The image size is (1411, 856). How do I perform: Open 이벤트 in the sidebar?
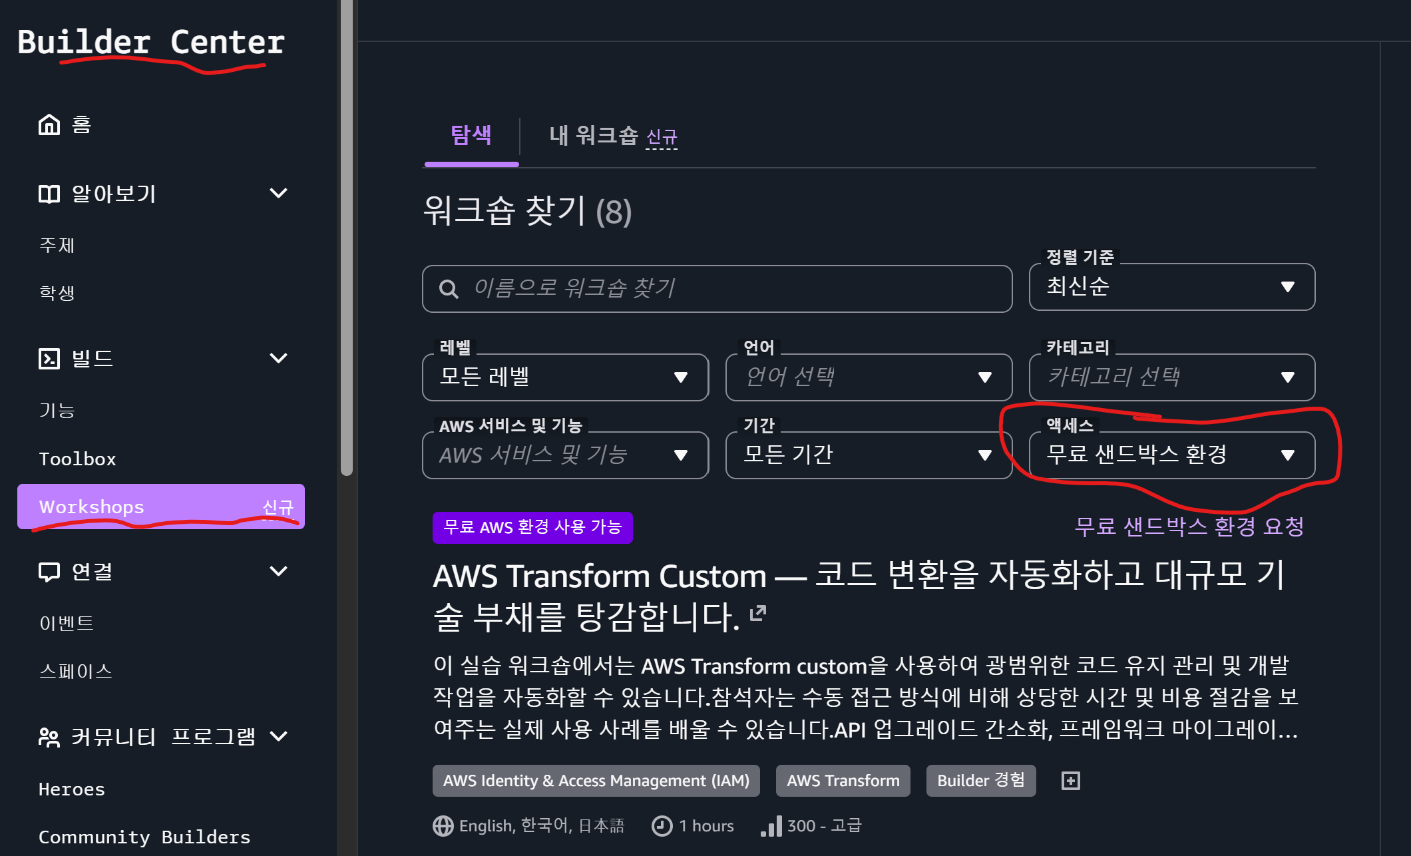pos(67,623)
